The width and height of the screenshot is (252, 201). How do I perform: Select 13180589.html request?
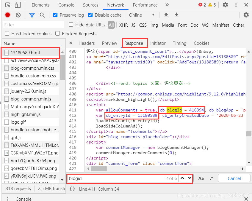point(30,53)
